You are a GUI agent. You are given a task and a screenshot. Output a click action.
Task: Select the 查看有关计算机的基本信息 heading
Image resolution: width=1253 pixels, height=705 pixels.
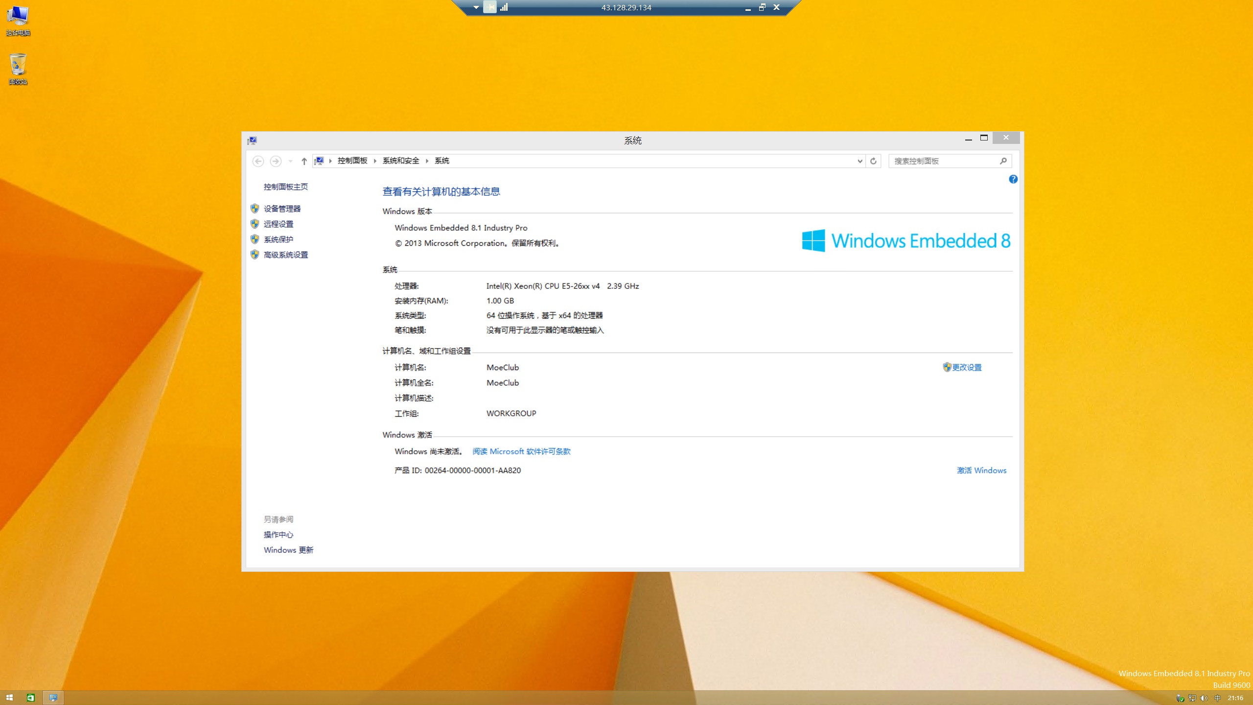[x=441, y=191]
